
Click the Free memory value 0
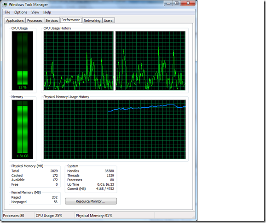click(57, 184)
